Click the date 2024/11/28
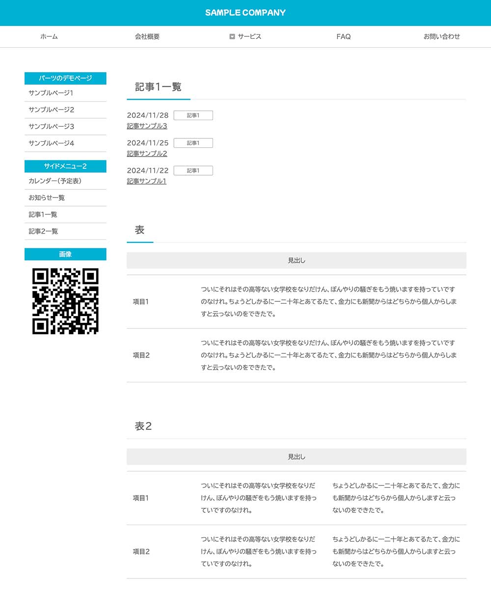The height and width of the screenshot is (607, 491). coord(148,115)
